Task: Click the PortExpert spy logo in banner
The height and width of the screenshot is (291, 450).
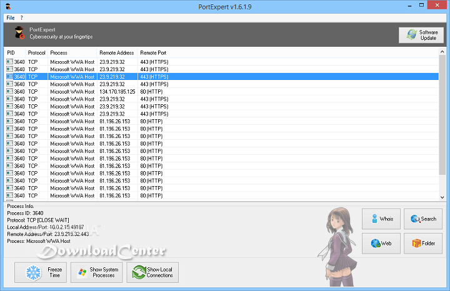Action: pos(20,32)
